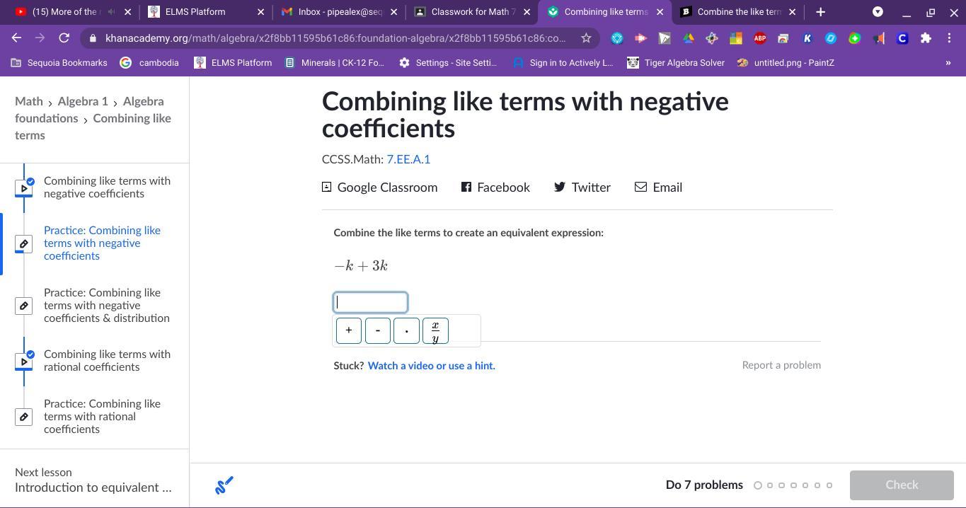Share to Google Classroom
The image size is (966, 508).
(379, 187)
